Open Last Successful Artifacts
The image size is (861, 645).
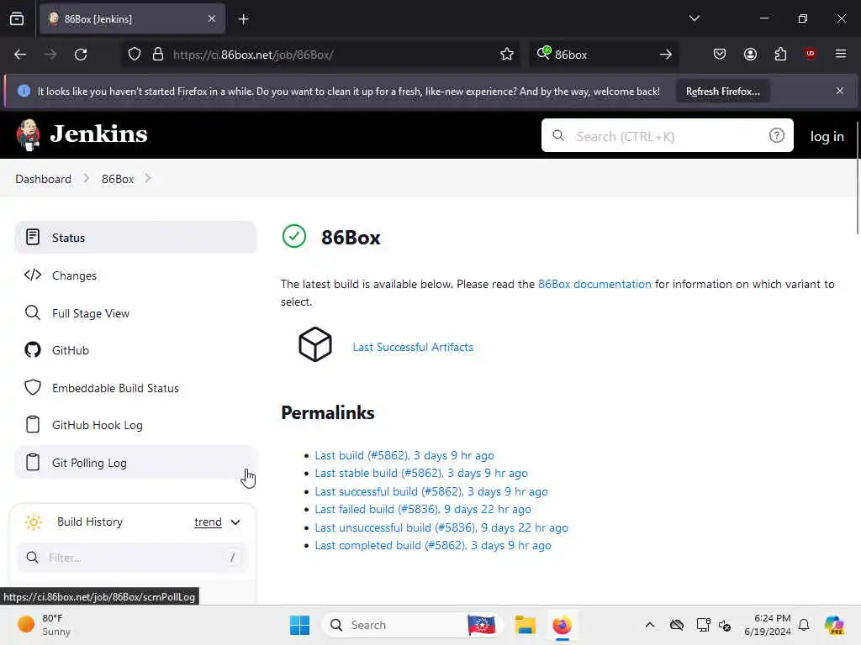point(412,347)
